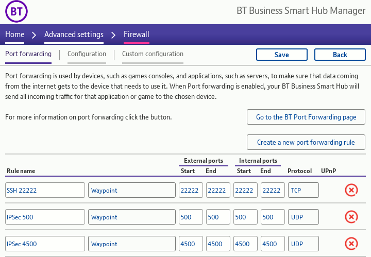
Task: Edit external end port of SSH 22222
Action: click(x=218, y=190)
